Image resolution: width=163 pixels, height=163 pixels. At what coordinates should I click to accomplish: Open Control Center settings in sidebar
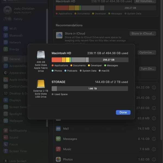pos(15,86)
